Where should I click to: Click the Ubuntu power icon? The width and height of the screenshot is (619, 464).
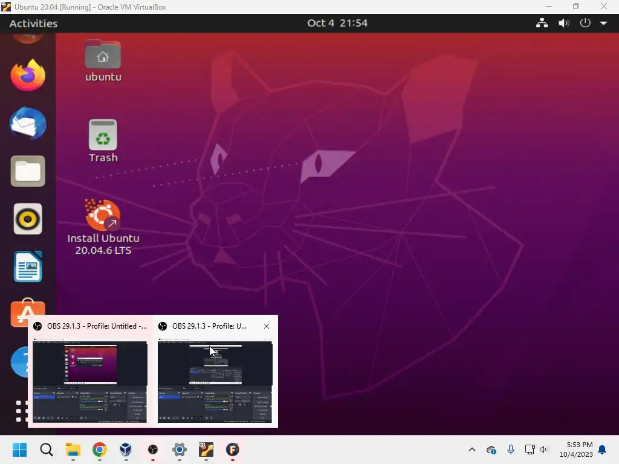click(x=585, y=23)
